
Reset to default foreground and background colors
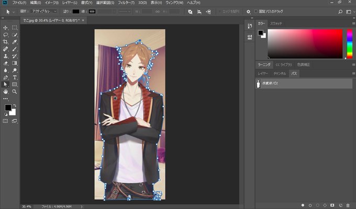[6, 114]
